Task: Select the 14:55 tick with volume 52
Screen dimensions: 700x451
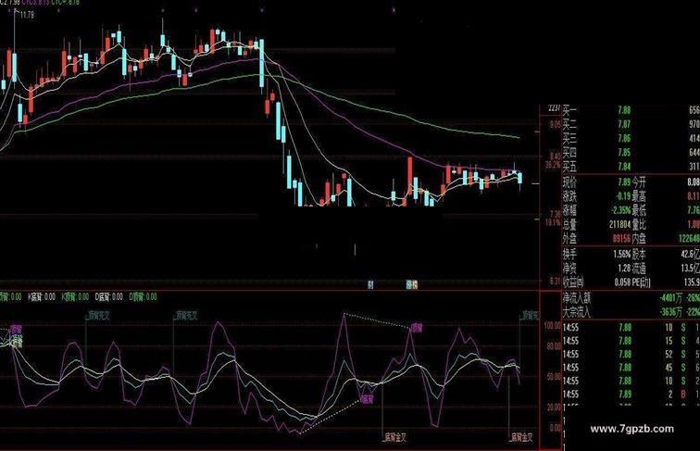Action: 631,355
